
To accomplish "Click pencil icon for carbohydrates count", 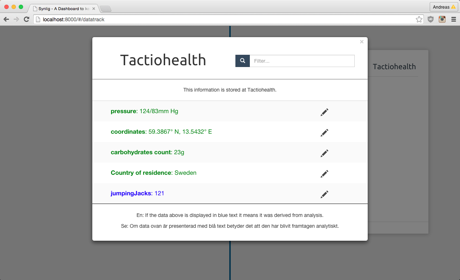I will point(324,153).
